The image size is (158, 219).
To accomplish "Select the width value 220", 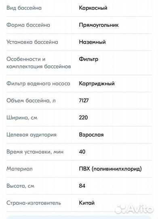I will pos(83,118).
